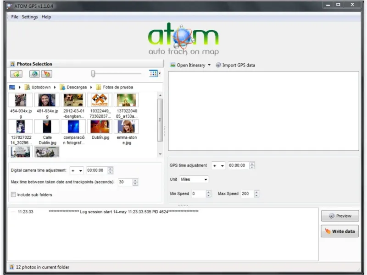Click Import GPS data
367x275 pixels.
click(235, 65)
